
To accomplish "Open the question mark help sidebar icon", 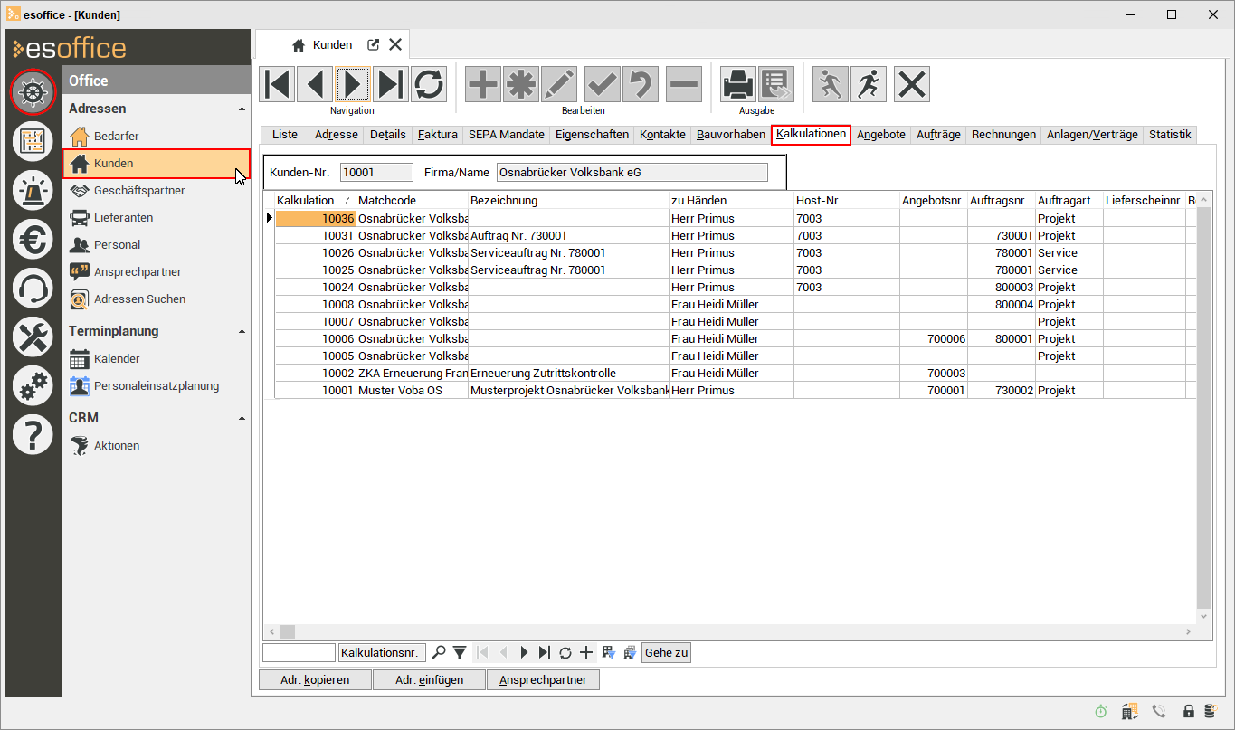I will tap(33, 435).
